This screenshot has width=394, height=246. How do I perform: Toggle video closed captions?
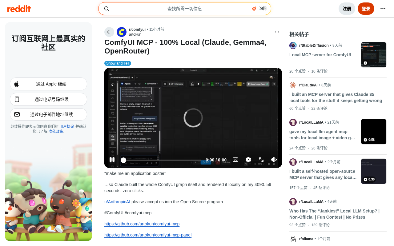tap(235, 160)
